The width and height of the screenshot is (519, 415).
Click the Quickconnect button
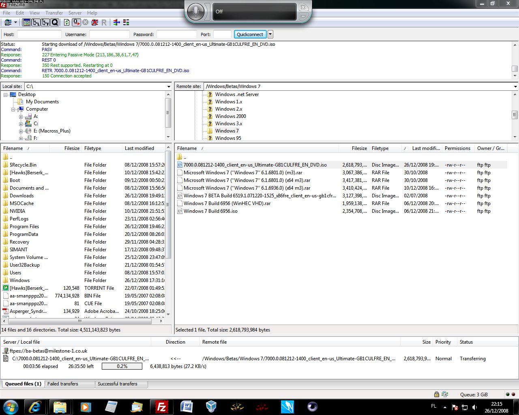(x=250, y=34)
